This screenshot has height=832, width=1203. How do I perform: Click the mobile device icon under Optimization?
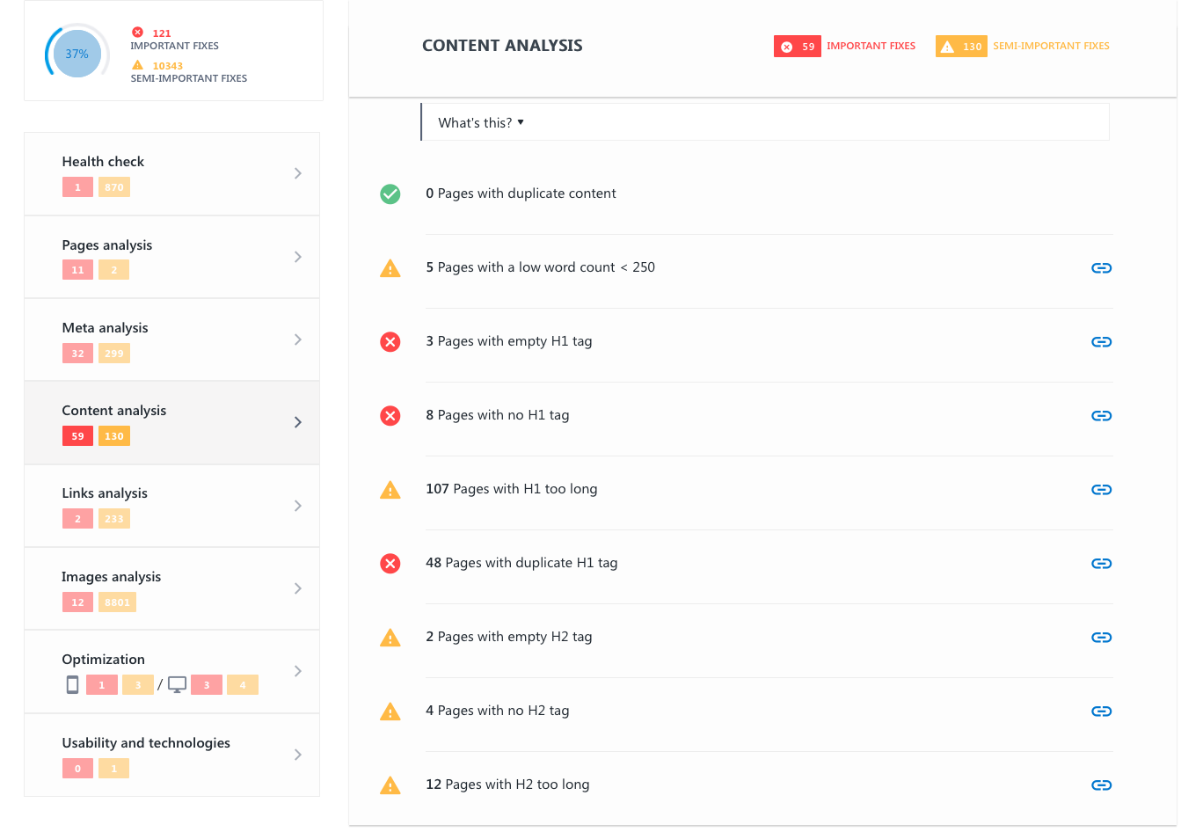click(x=73, y=684)
